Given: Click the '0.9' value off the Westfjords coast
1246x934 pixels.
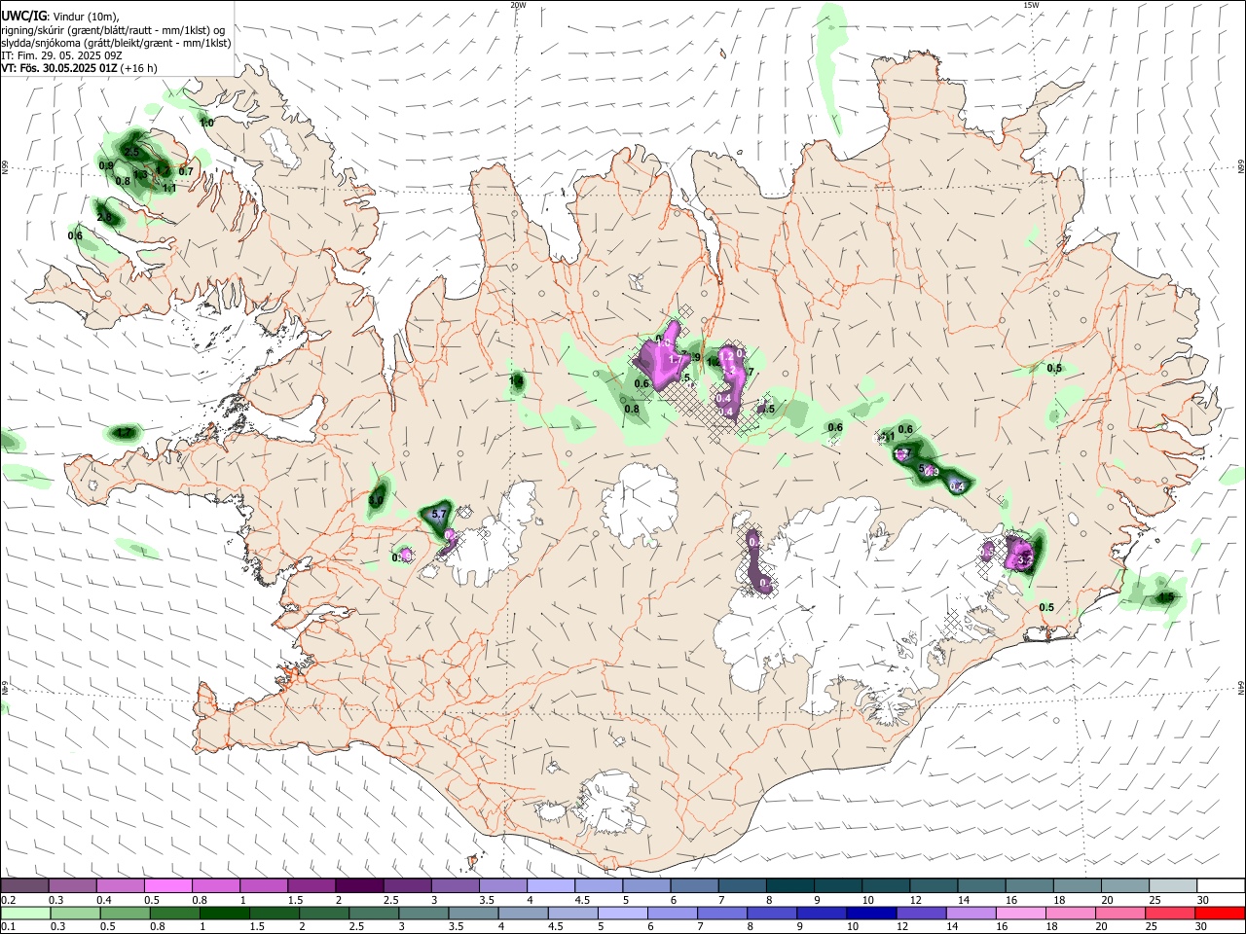Looking at the screenshot, I should coord(107,165).
